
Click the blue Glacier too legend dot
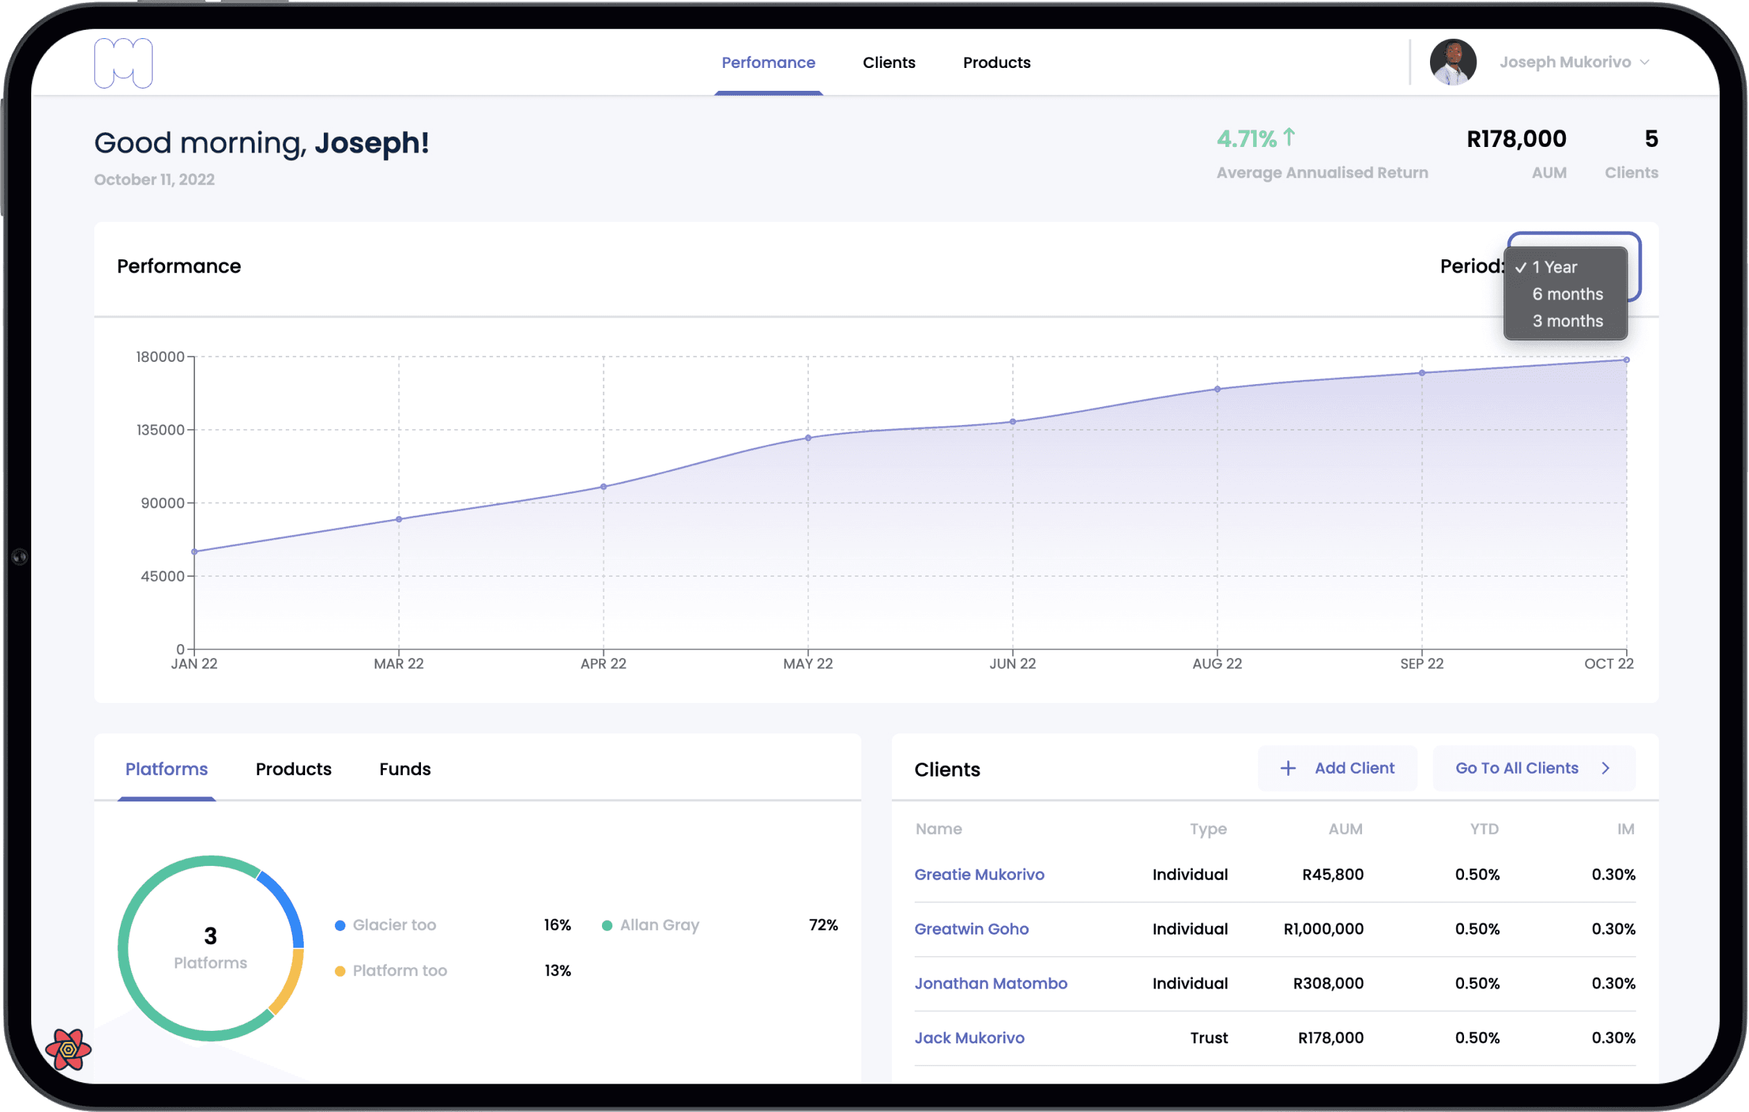click(x=340, y=926)
